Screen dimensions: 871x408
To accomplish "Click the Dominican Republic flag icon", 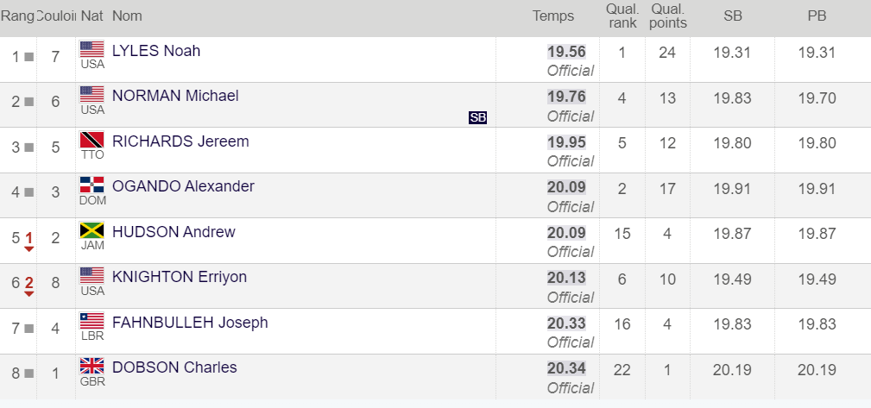I will (x=92, y=185).
